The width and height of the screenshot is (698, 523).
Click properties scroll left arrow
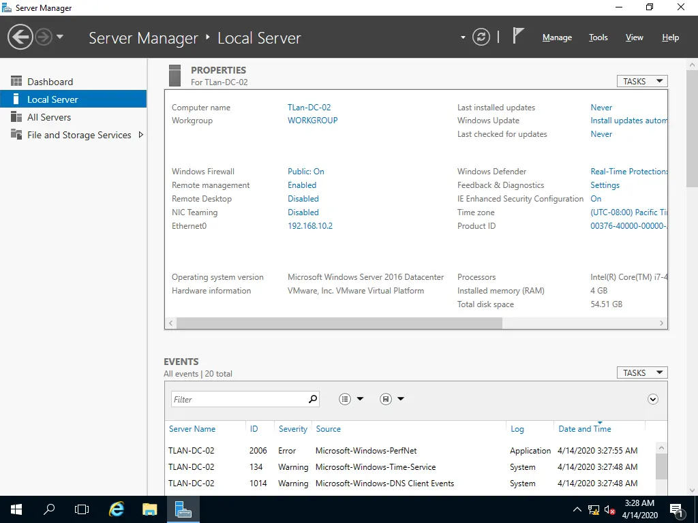170,323
